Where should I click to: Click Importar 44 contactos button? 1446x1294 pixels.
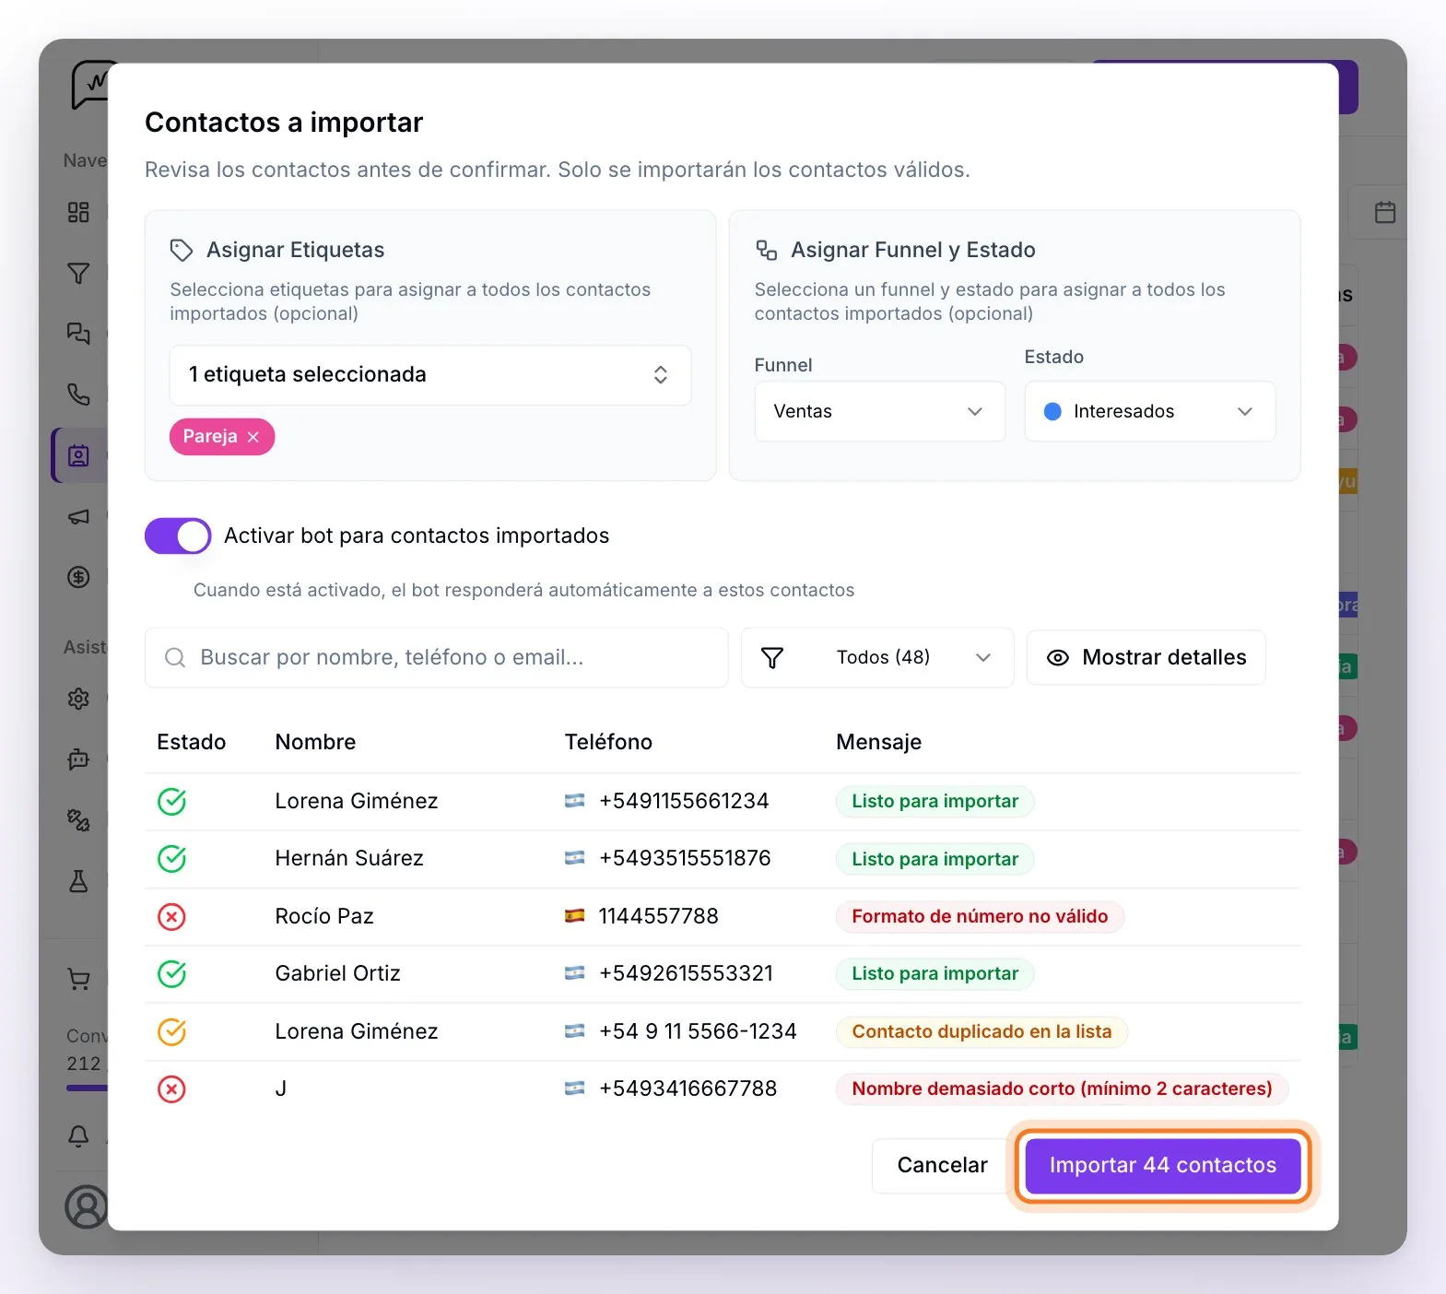pyautogui.click(x=1162, y=1165)
